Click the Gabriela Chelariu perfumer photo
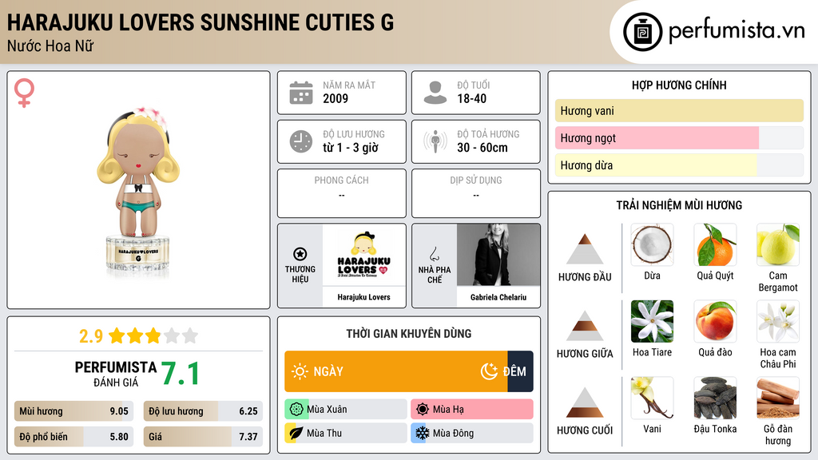818x460 pixels. point(498,255)
